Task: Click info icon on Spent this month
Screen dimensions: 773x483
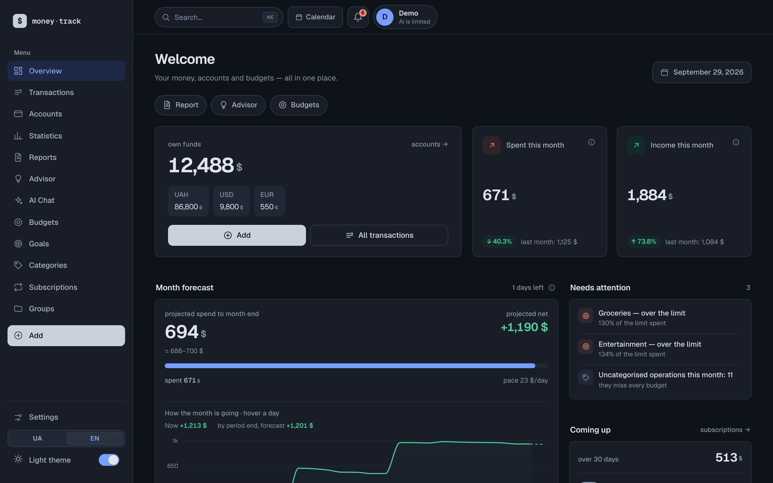Action: point(591,142)
